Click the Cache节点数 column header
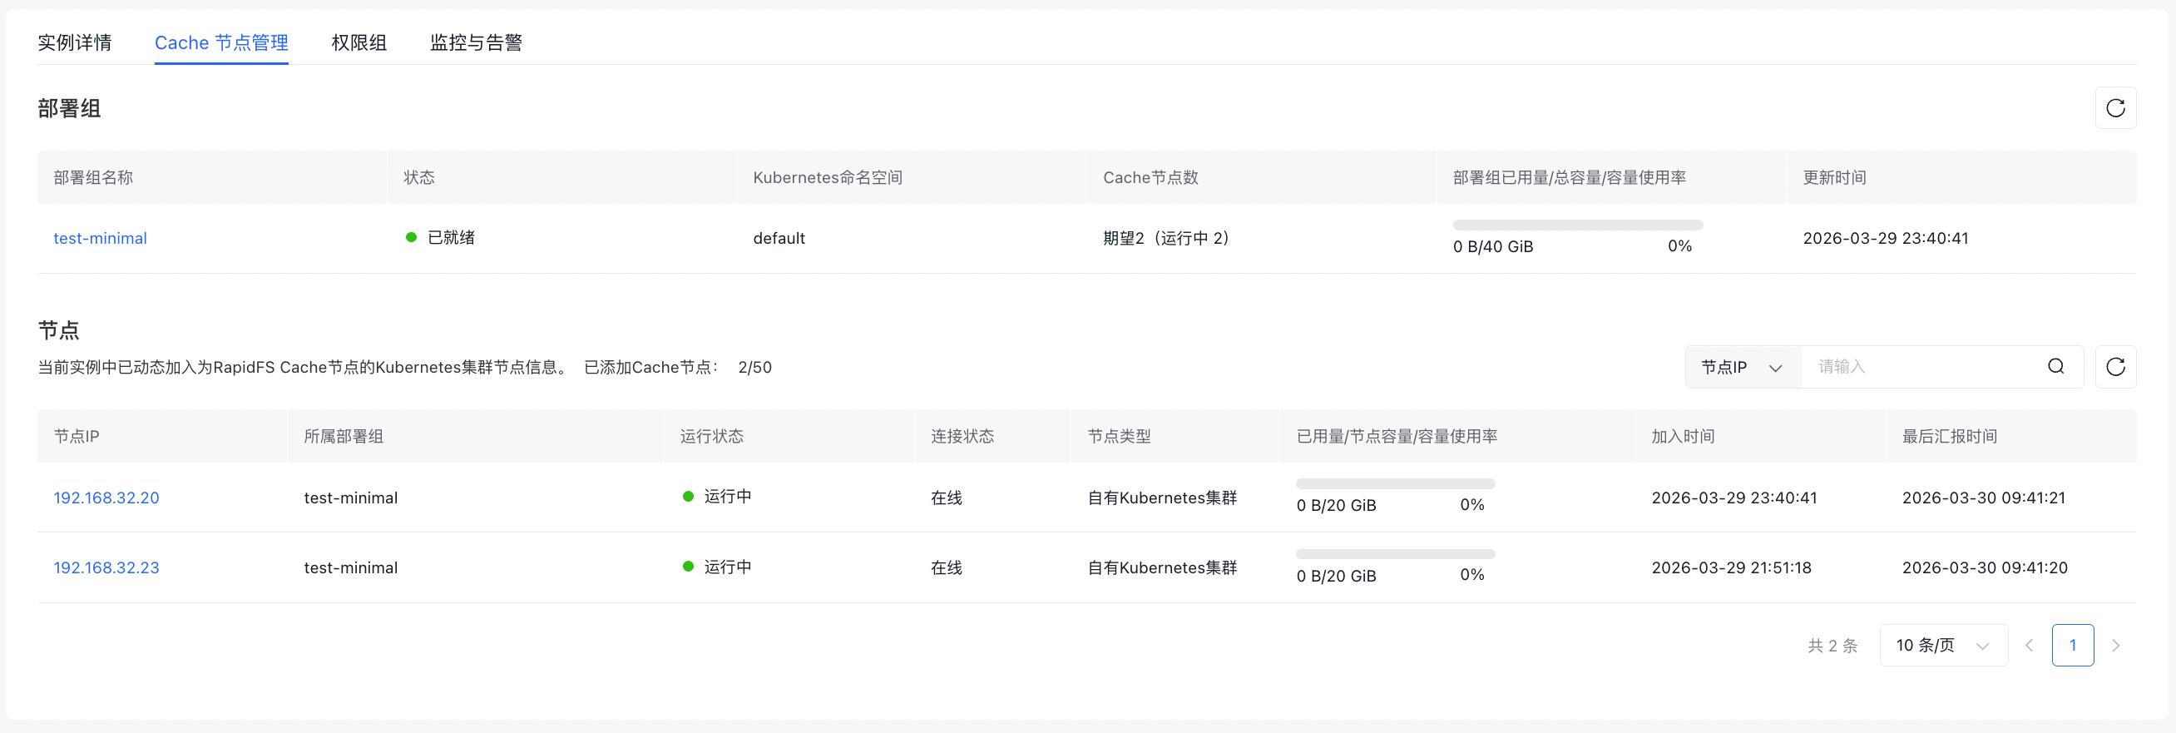2176x733 pixels. pos(1150,177)
